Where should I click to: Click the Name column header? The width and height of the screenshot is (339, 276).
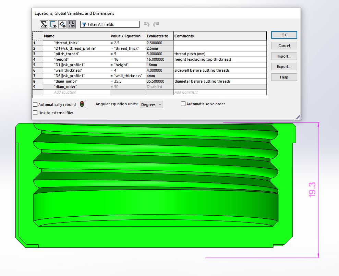click(x=76, y=36)
